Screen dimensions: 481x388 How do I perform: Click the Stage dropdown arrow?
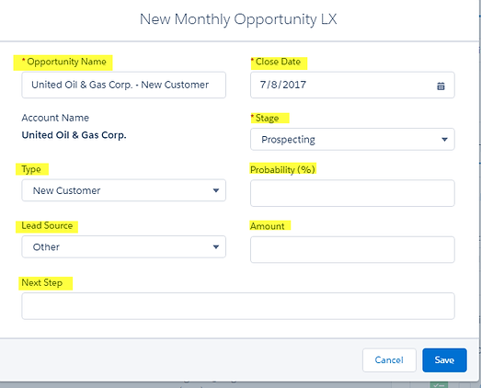pos(444,140)
